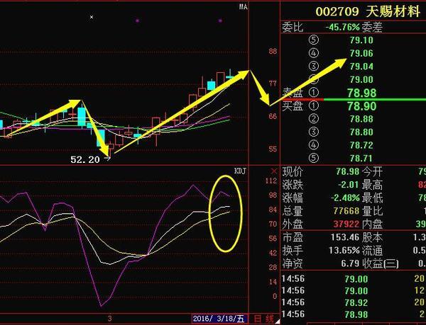Click the circled ④ icon next to 79.06
This screenshot has height=325, width=426.
(x=314, y=53)
